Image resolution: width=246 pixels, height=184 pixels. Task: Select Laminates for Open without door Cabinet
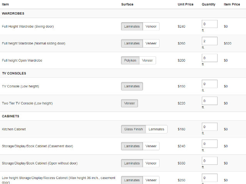(132, 163)
